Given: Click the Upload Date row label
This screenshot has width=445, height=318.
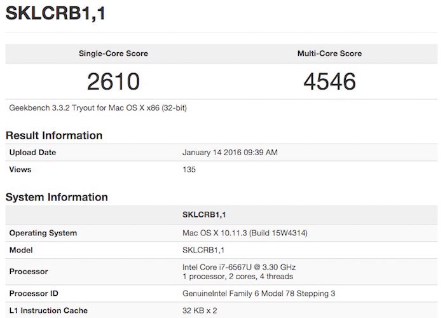Looking at the screenshot, I should [x=33, y=153].
